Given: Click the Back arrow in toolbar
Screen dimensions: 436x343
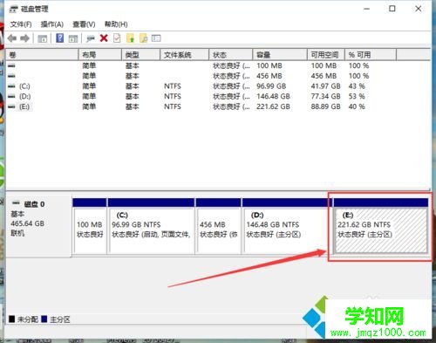Looking at the screenshot, I should pos(12,38).
